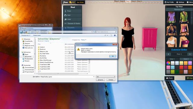Open Settings in the game top bar
Image resolution: width=193 pixels, height=109 pixels.
pos(180,2)
